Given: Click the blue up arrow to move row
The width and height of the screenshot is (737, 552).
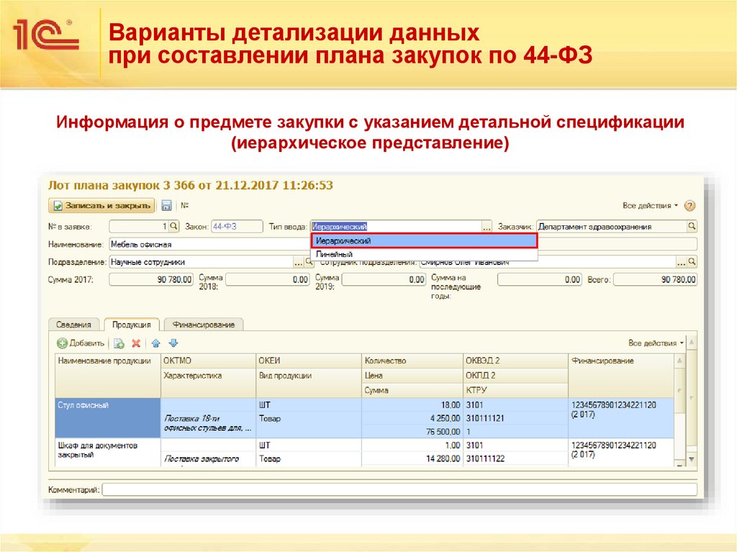Looking at the screenshot, I should tap(155, 342).
